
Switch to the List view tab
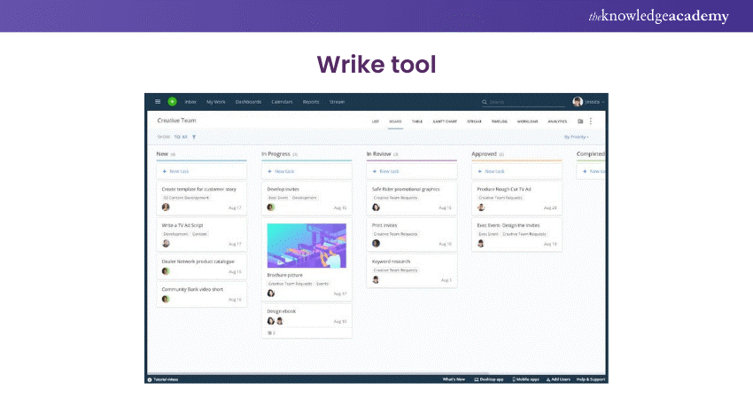click(376, 121)
